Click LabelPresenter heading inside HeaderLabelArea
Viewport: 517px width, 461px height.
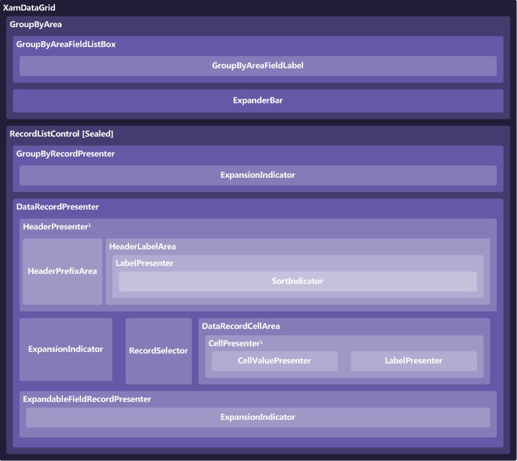[144, 263]
